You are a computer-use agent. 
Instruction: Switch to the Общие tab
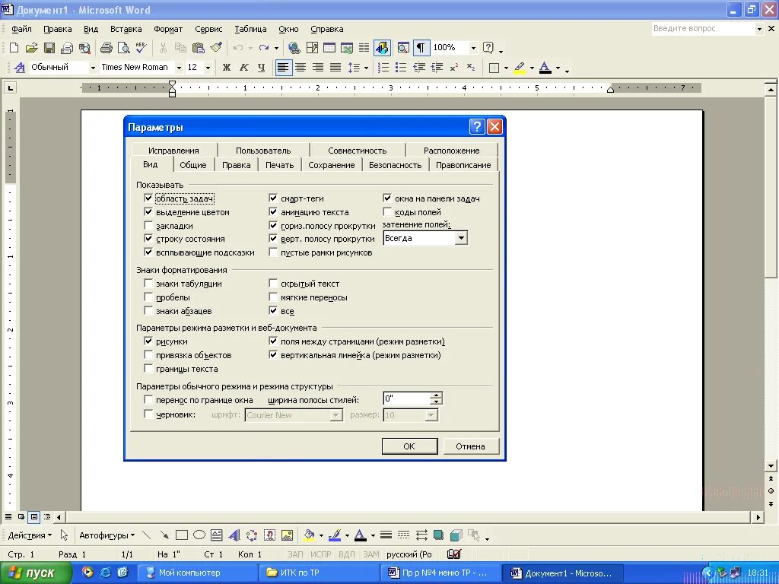[192, 165]
